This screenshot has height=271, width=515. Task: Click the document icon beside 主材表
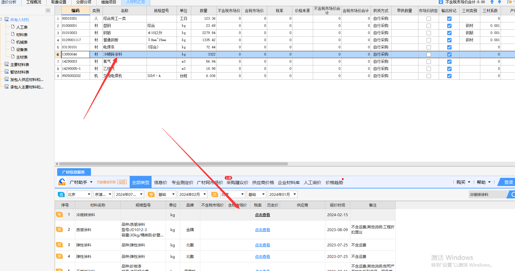click(x=13, y=57)
